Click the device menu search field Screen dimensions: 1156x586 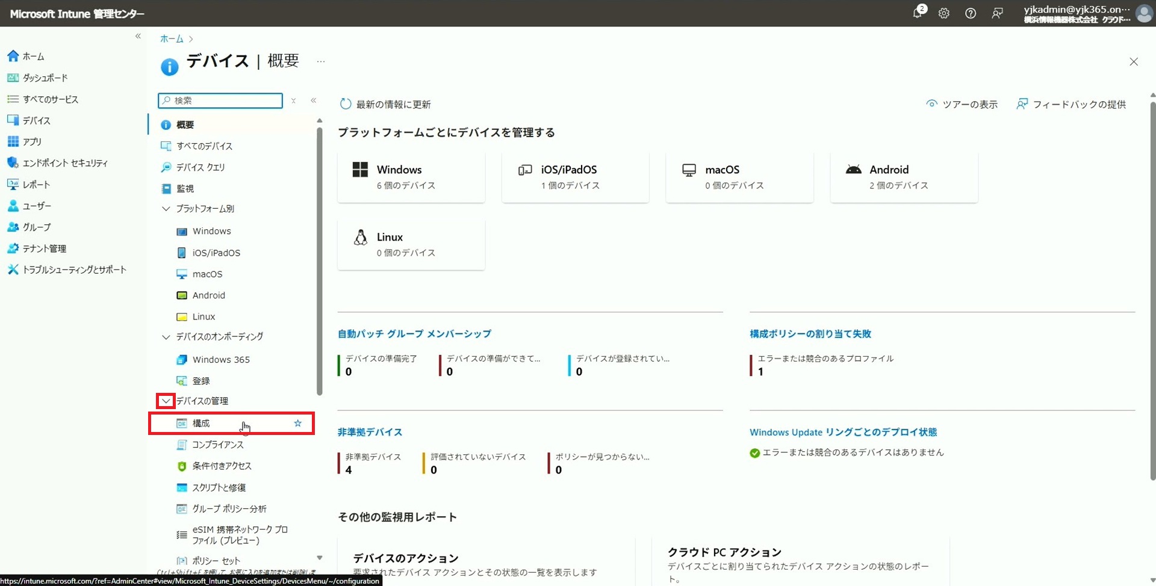click(x=220, y=100)
